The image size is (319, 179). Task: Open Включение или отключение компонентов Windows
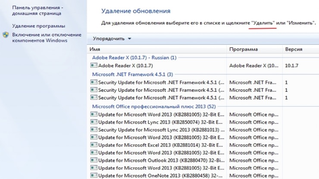pyautogui.click(x=47, y=38)
